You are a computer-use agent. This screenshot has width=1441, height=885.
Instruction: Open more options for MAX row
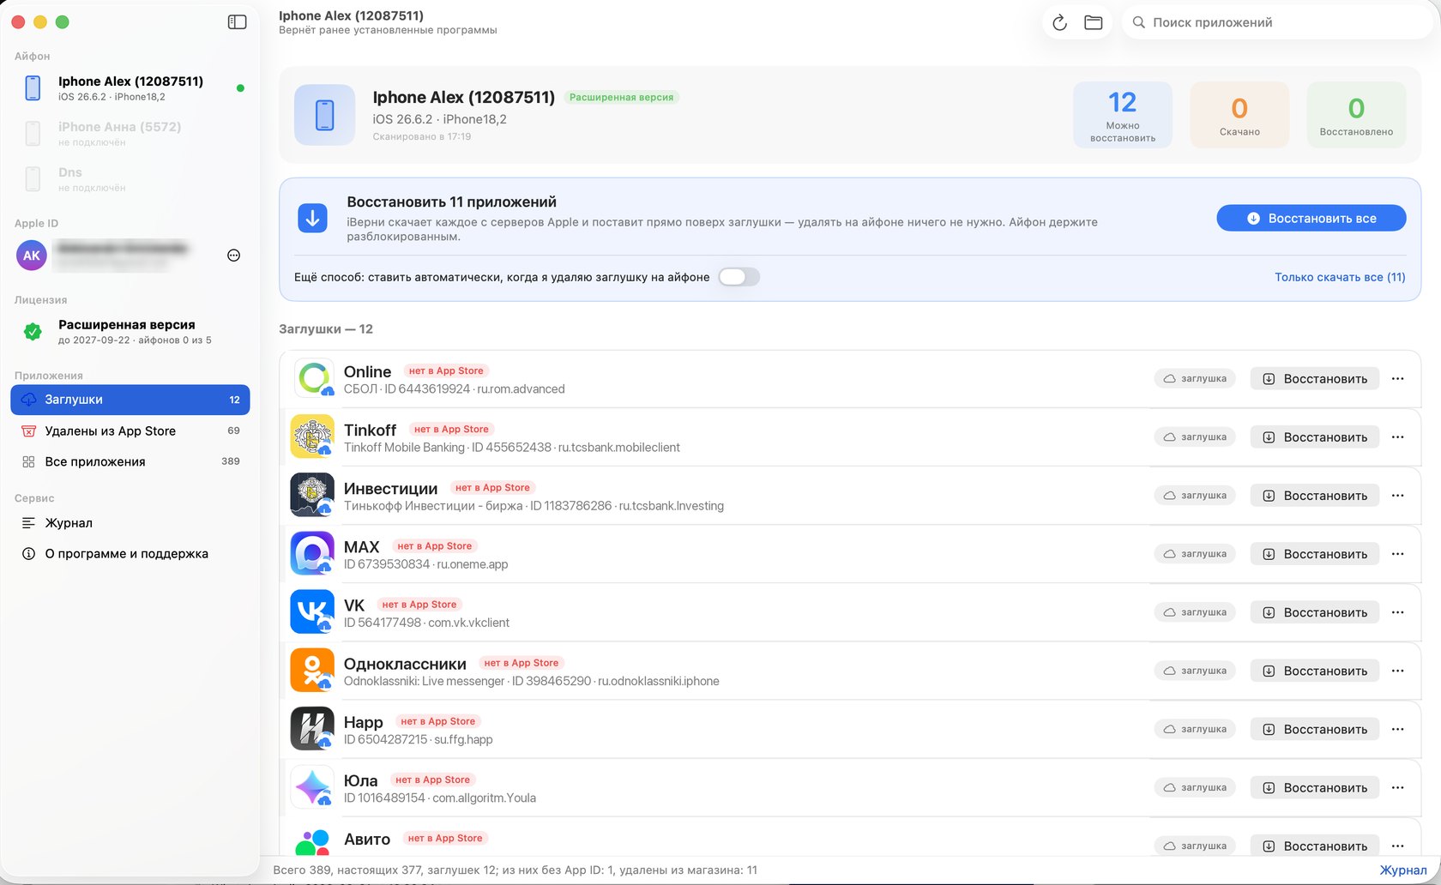point(1397,553)
